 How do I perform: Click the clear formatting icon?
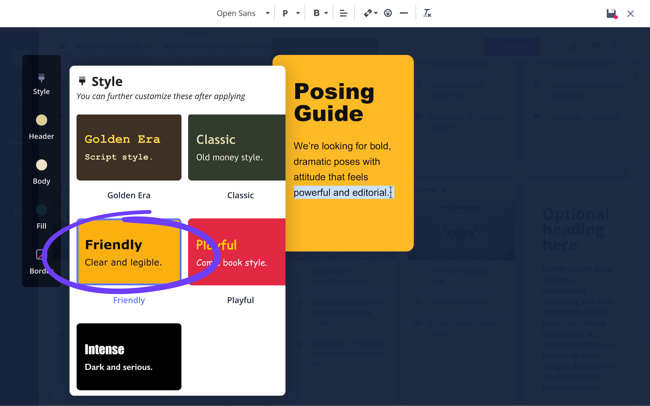click(x=427, y=13)
